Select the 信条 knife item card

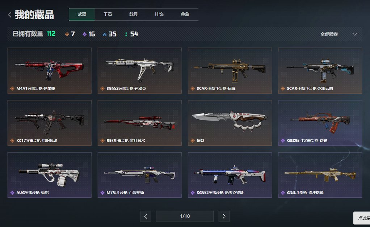230,123
